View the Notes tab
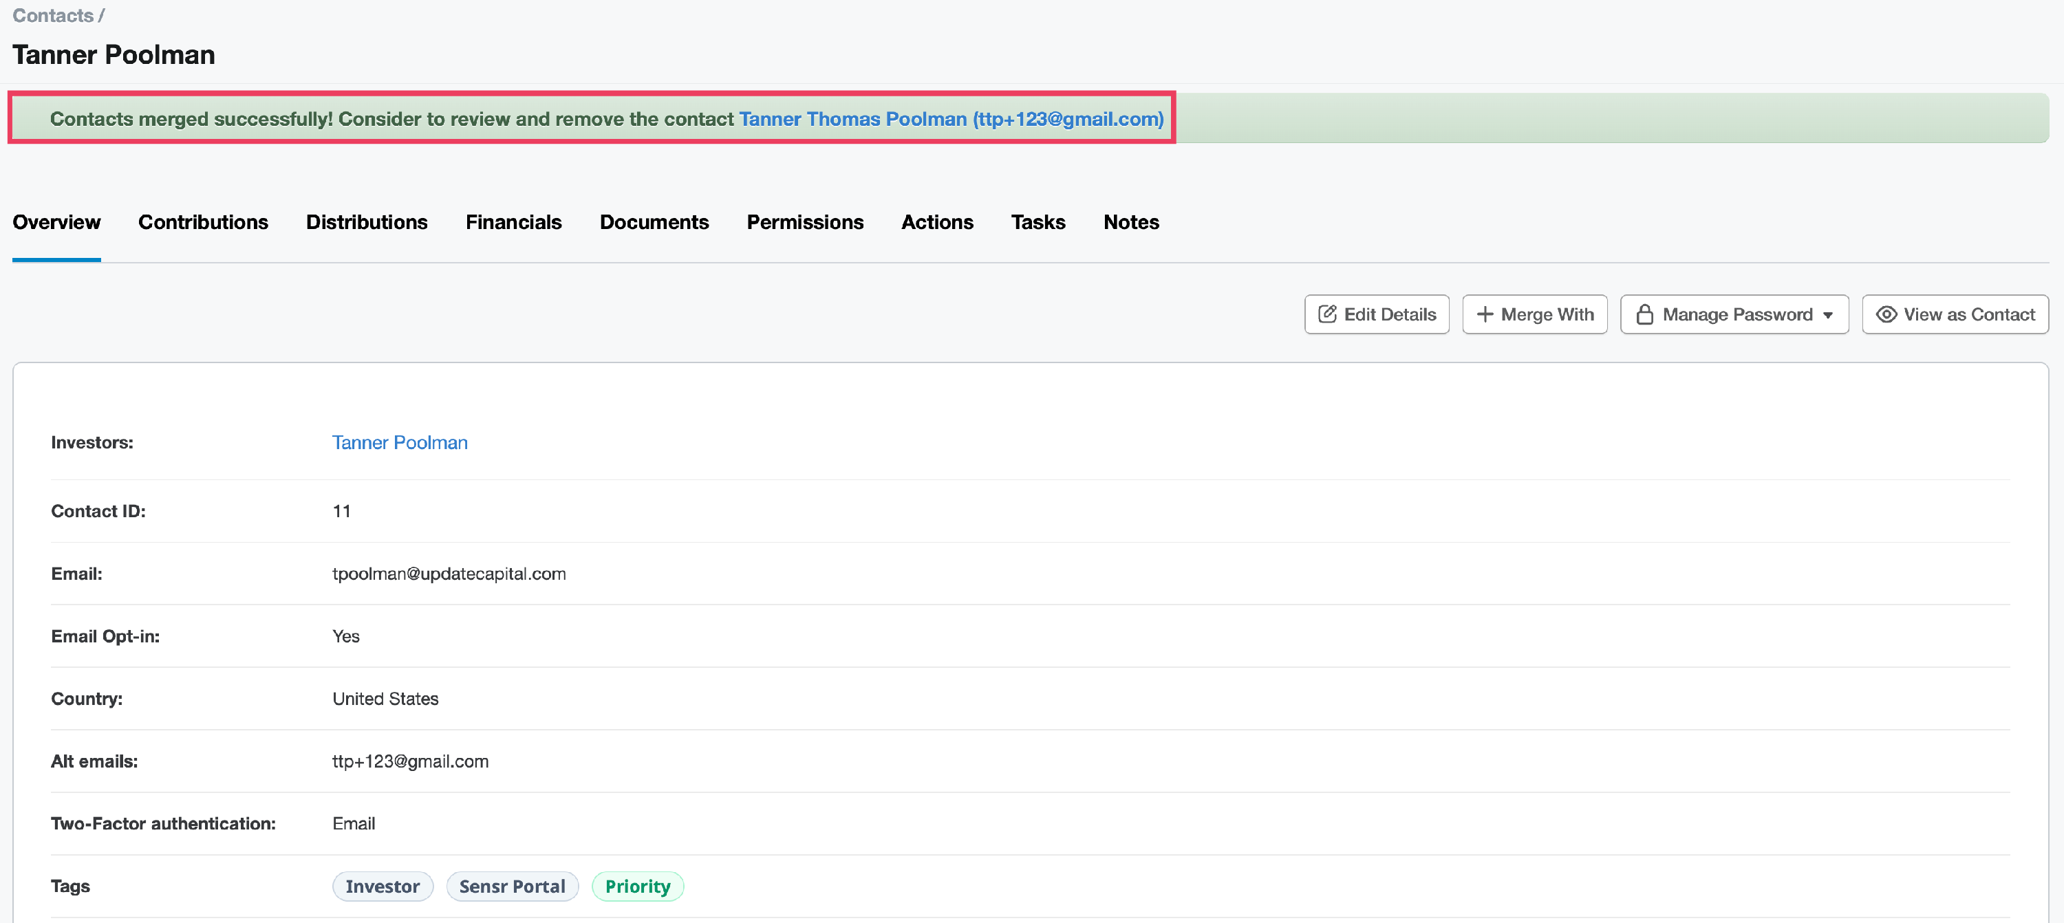This screenshot has height=923, width=2064. point(1130,222)
